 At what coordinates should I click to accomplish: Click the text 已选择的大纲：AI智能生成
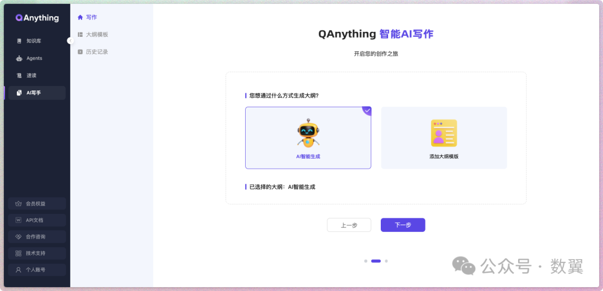click(x=283, y=187)
